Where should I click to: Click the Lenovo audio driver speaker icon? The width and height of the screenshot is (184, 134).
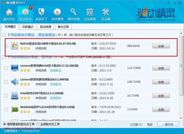click(15, 82)
